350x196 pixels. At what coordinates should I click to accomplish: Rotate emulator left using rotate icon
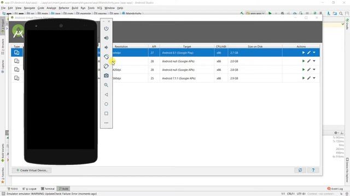point(106,57)
